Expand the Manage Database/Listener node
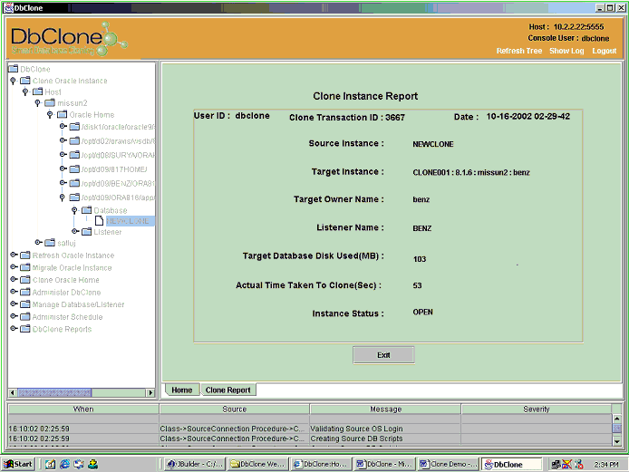The image size is (629, 472). (x=14, y=303)
